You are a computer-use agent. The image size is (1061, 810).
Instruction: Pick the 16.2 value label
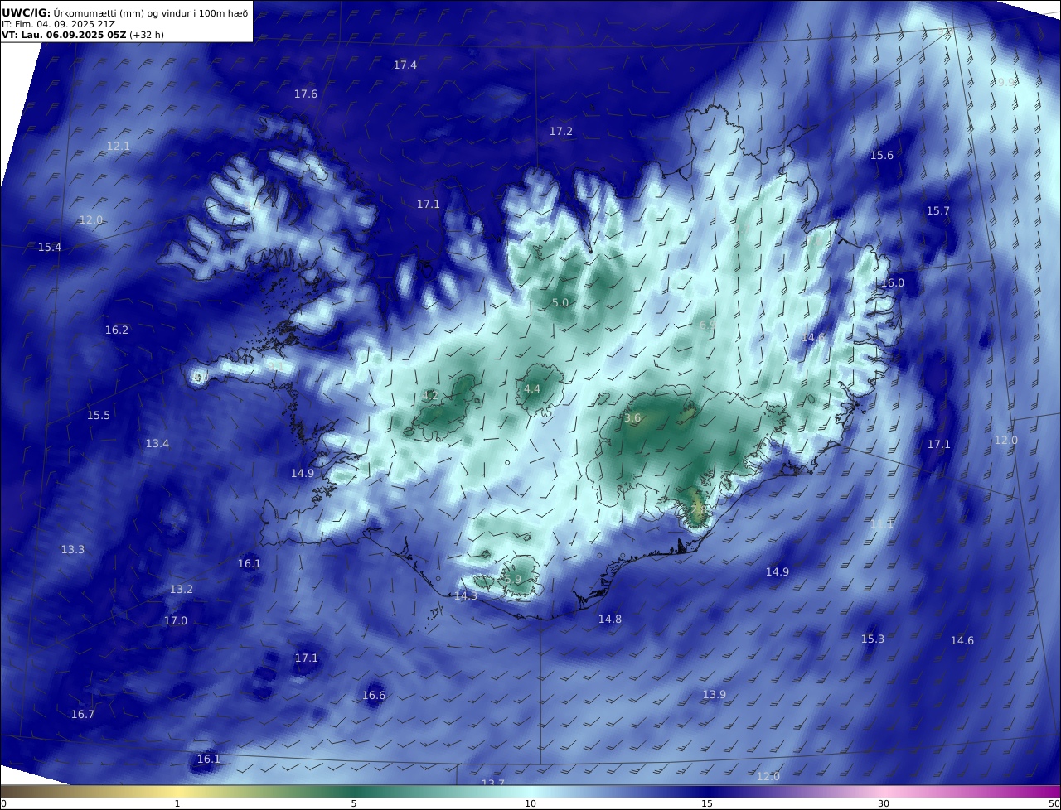point(117,330)
